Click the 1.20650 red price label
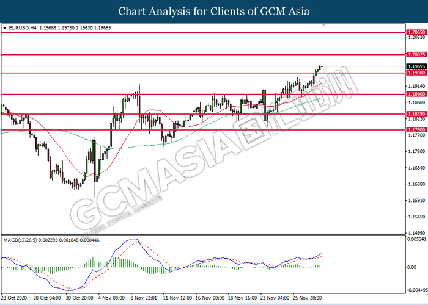 (416, 32)
